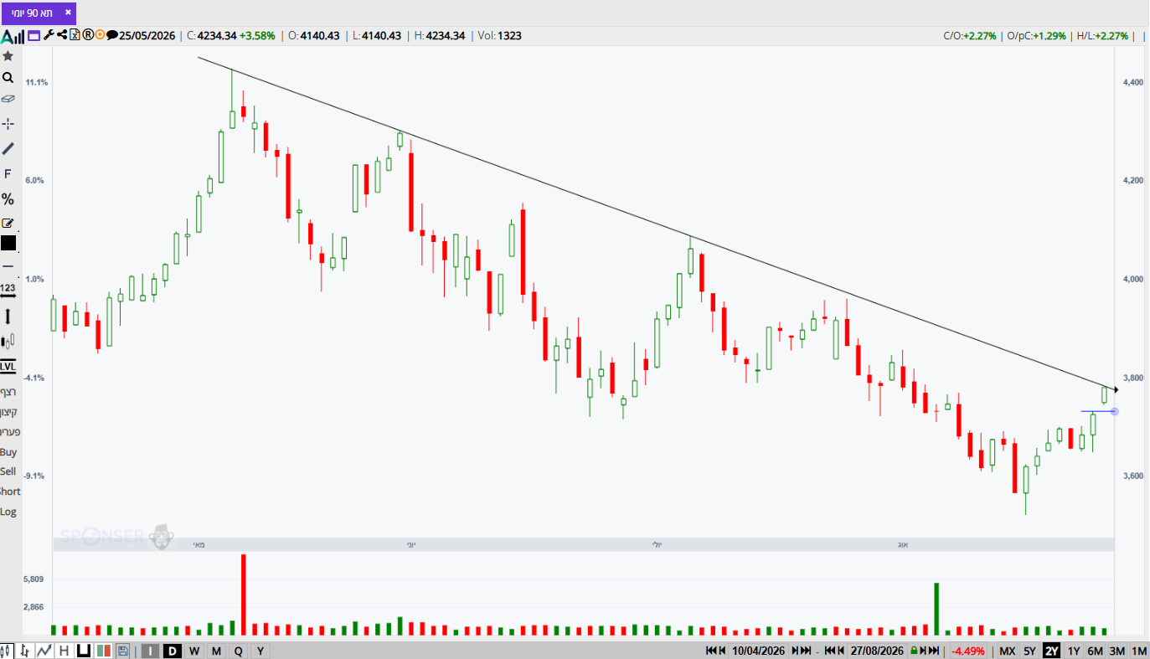Open the black drawing color swatch

coord(8,243)
